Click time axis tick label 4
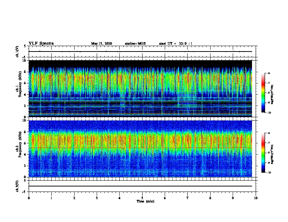The width and height of the screenshot is (288, 222). (x=120, y=198)
